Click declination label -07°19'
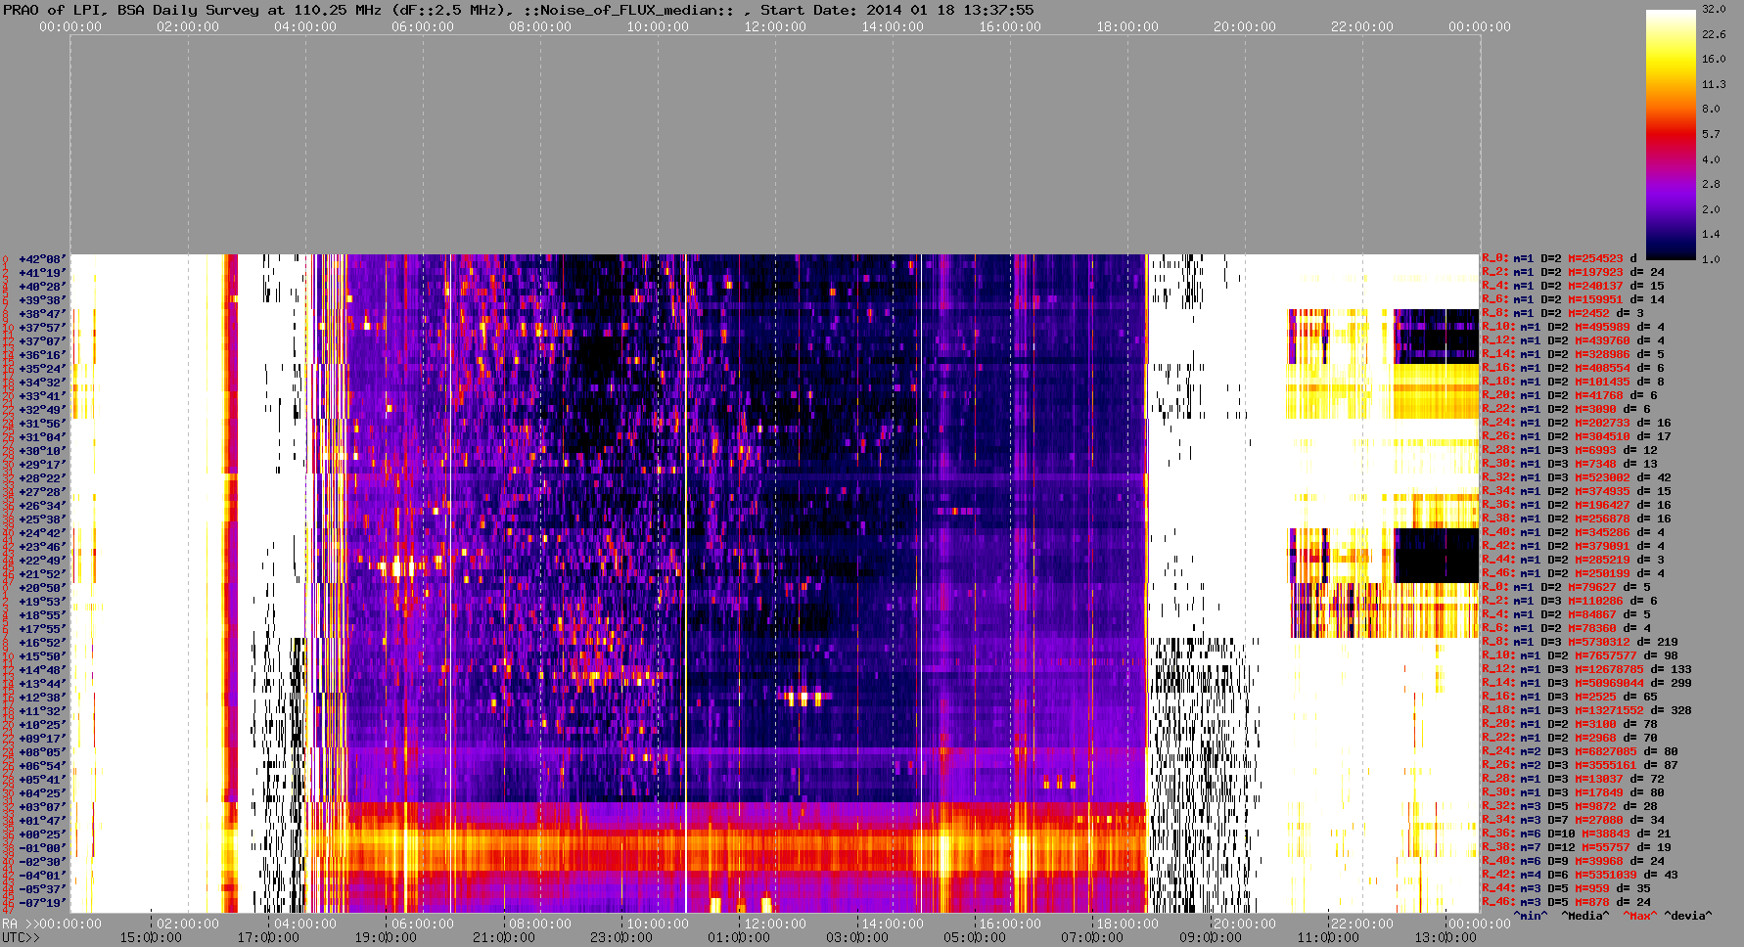 click(42, 903)
